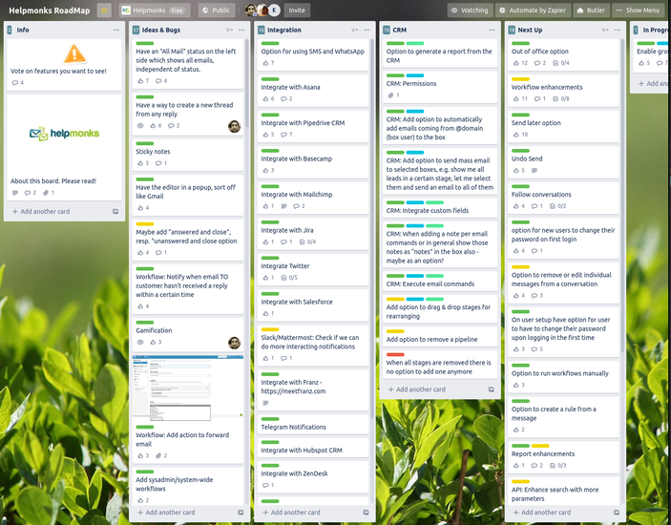Screen dimensions: 671x525
Task: Open the Butler automation menu
Action: pos(591,10)
